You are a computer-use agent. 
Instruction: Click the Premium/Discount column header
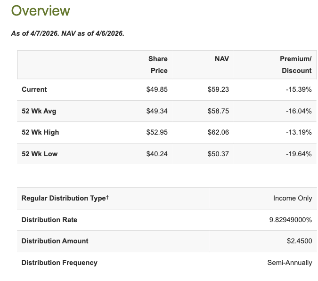coord(296,64)
